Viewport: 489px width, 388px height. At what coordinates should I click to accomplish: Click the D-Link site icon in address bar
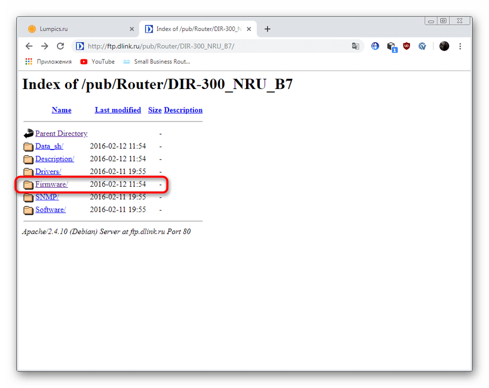tap(80, 46)
